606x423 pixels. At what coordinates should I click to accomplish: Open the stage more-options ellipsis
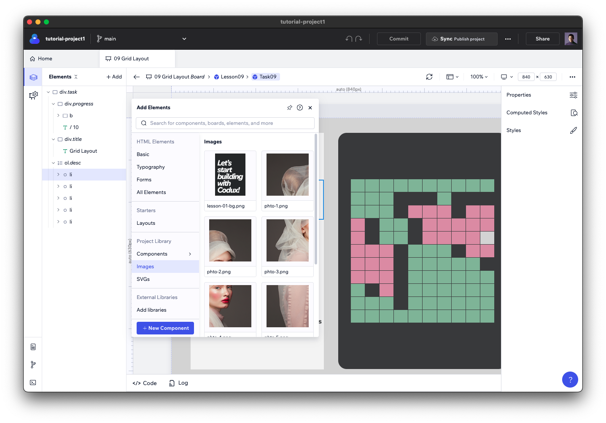click(x=572, y=77)
